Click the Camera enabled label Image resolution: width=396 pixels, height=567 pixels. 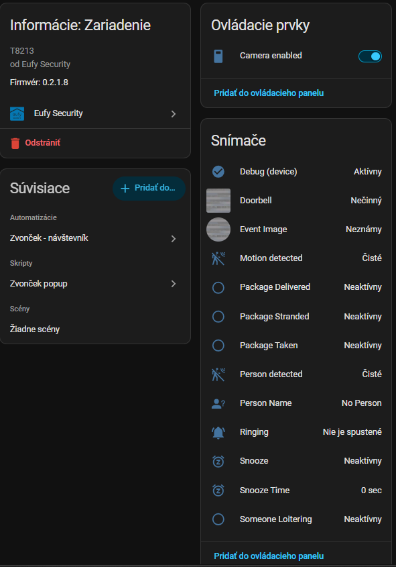(271, 55)
